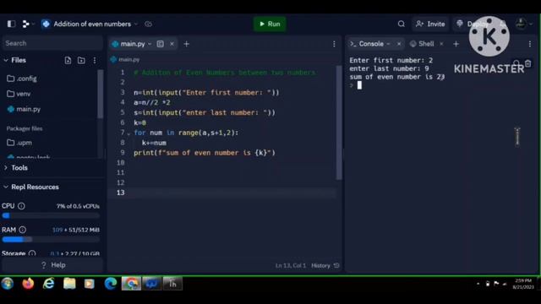Open the user avatar menu
541x304 pixels.
point(521,24)
